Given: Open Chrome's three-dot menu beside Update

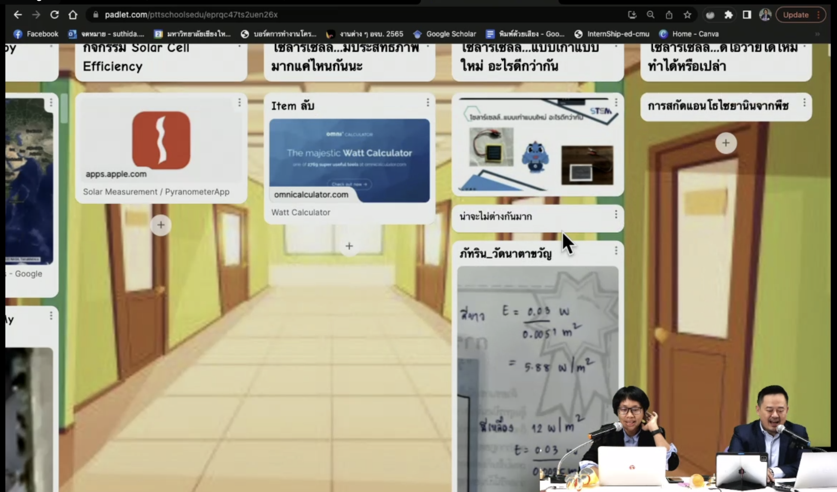Looking at the screenshot, I should [818, 14].
